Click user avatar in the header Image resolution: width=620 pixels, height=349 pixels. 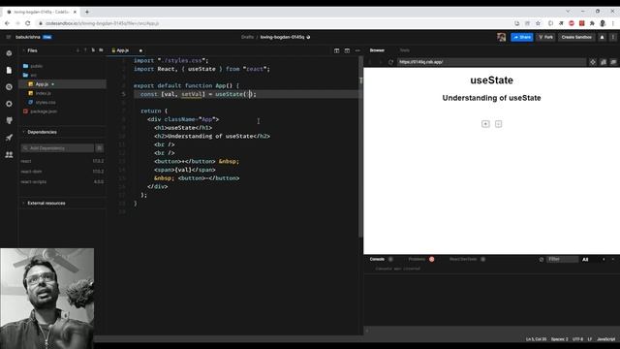[x=502, y=37]
